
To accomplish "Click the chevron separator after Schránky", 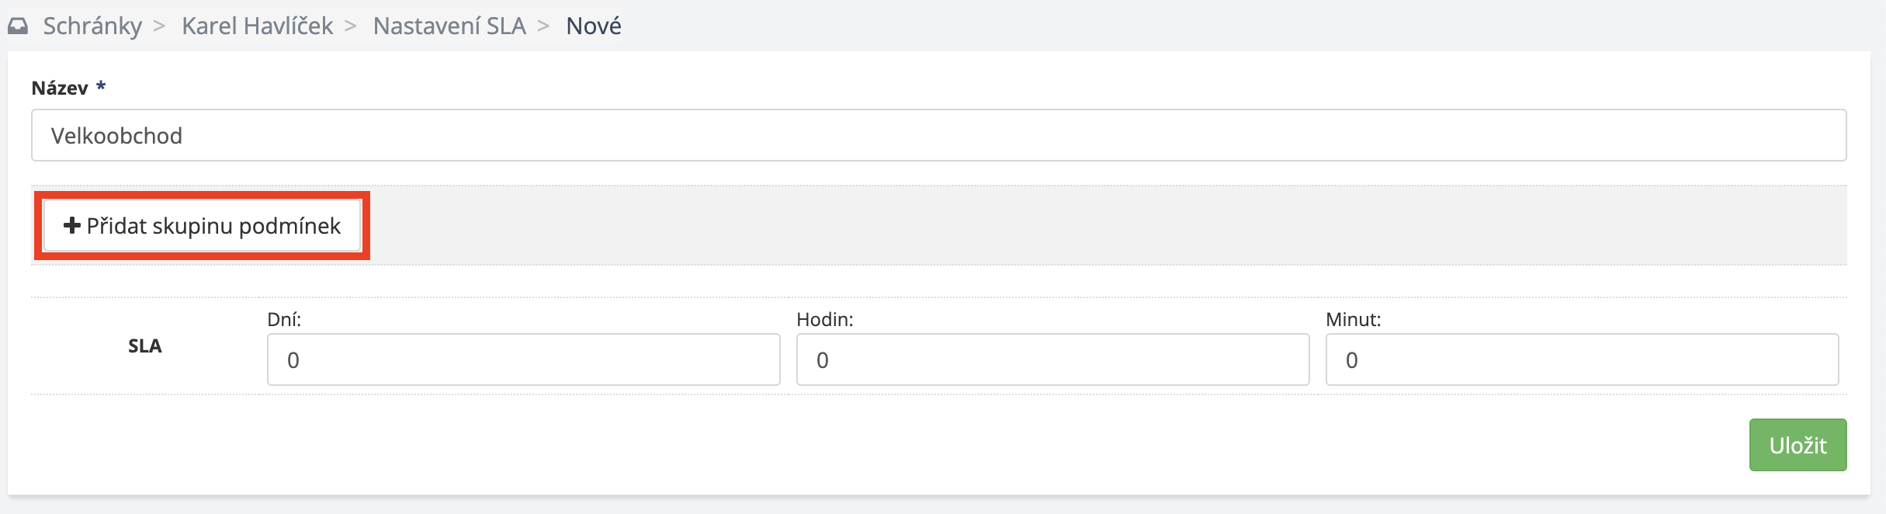I will [x=159, y=26].
